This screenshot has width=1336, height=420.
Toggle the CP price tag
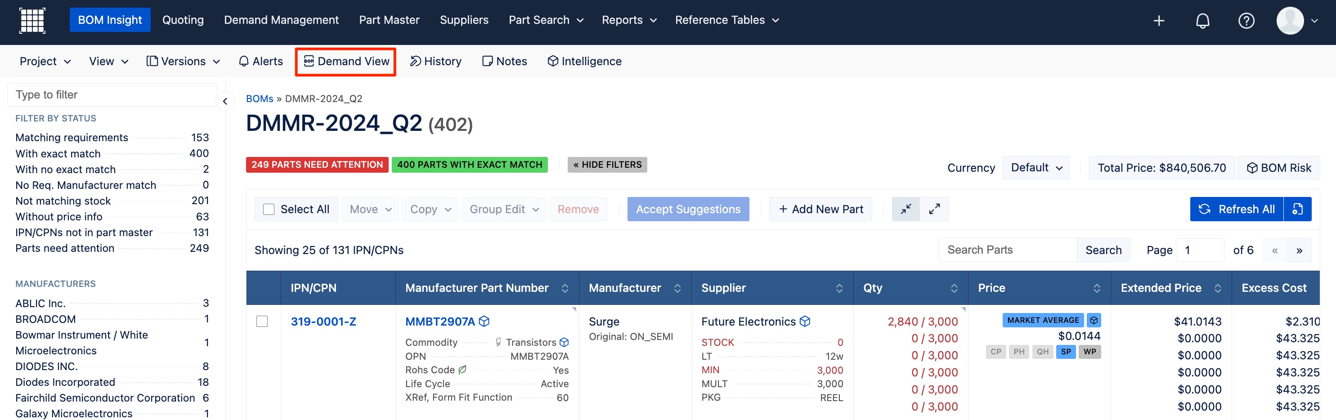point(996,352)
